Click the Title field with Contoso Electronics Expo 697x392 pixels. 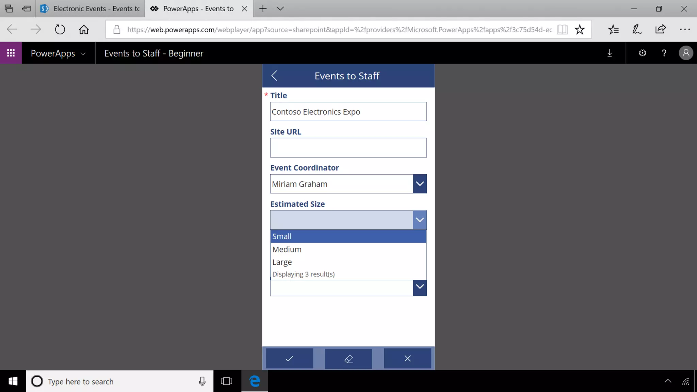(x=348, y=112)
